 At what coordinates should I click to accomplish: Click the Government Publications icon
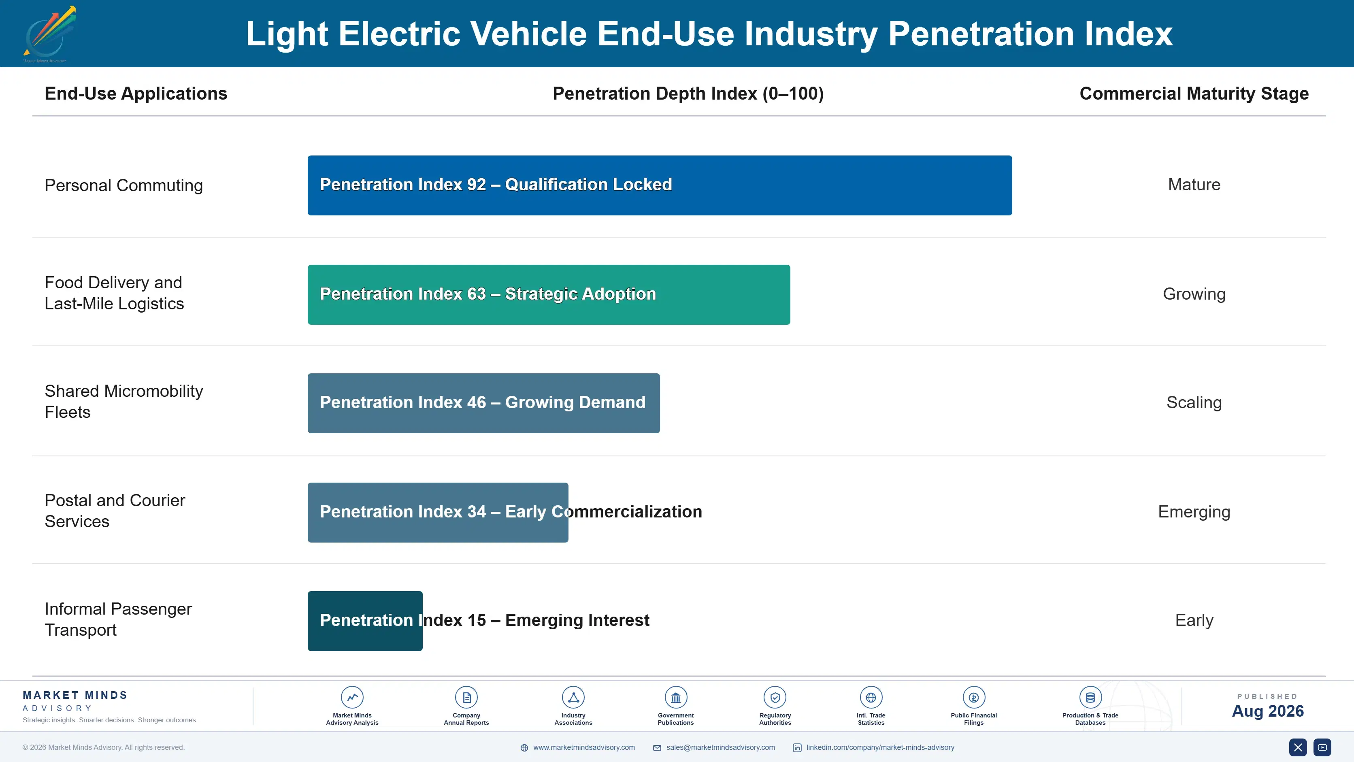coord(676,697)
